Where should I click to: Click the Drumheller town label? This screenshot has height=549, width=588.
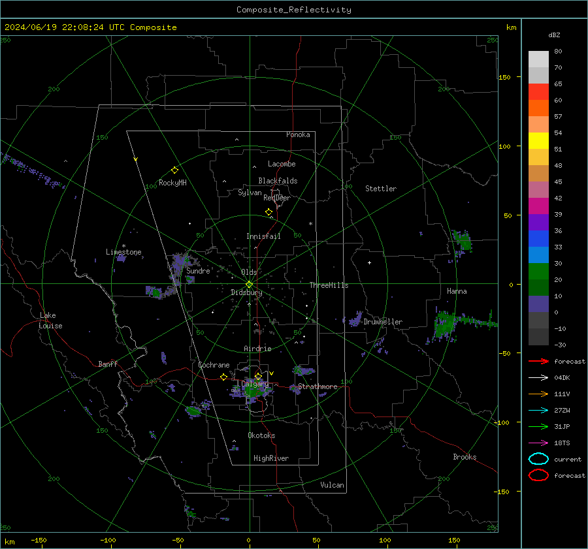pos(383,322)
